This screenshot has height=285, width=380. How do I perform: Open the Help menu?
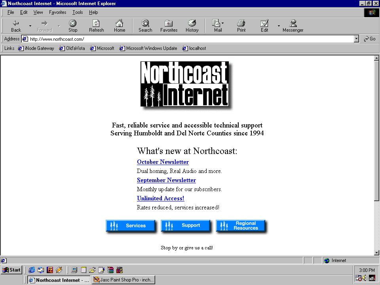[93, 12]
